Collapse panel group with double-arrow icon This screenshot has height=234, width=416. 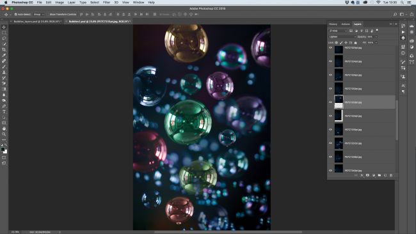(391, 24)
